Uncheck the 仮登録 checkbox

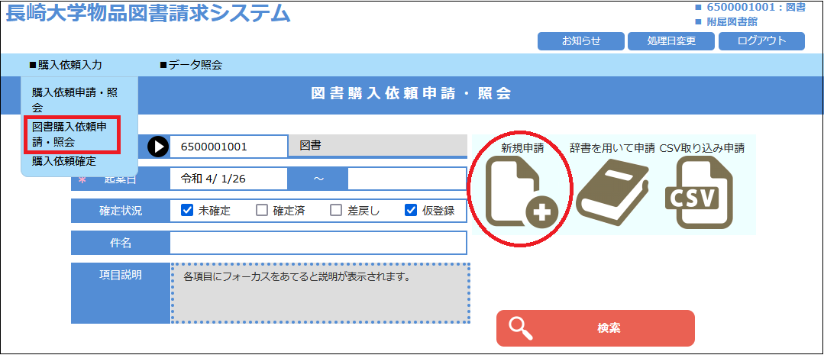point(410,211)
